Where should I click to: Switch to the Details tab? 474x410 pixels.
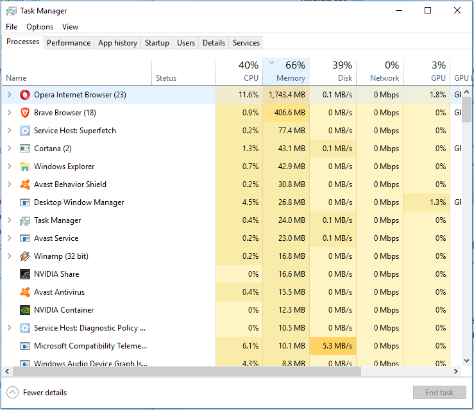(x=214, y=43)
